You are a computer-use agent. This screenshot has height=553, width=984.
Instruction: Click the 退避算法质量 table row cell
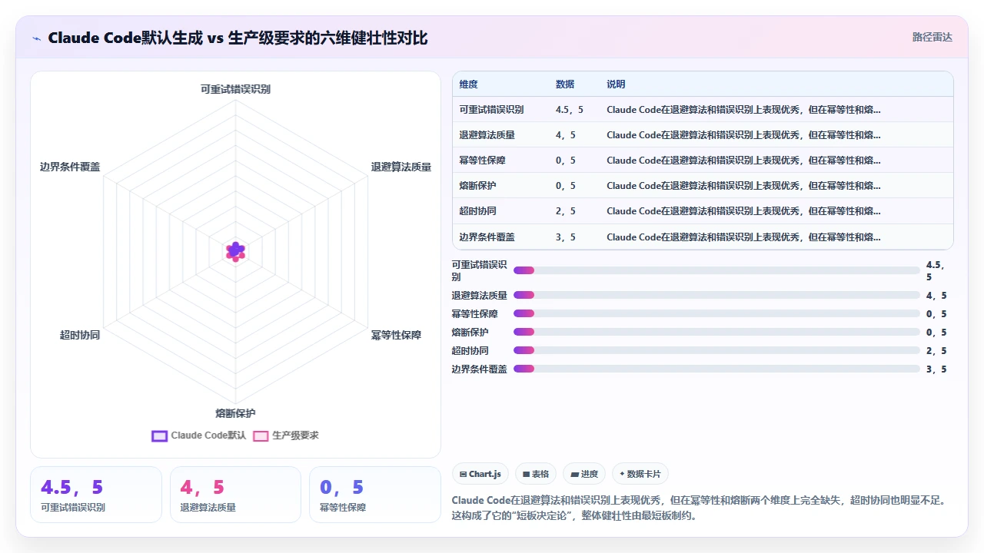[487, 135]
